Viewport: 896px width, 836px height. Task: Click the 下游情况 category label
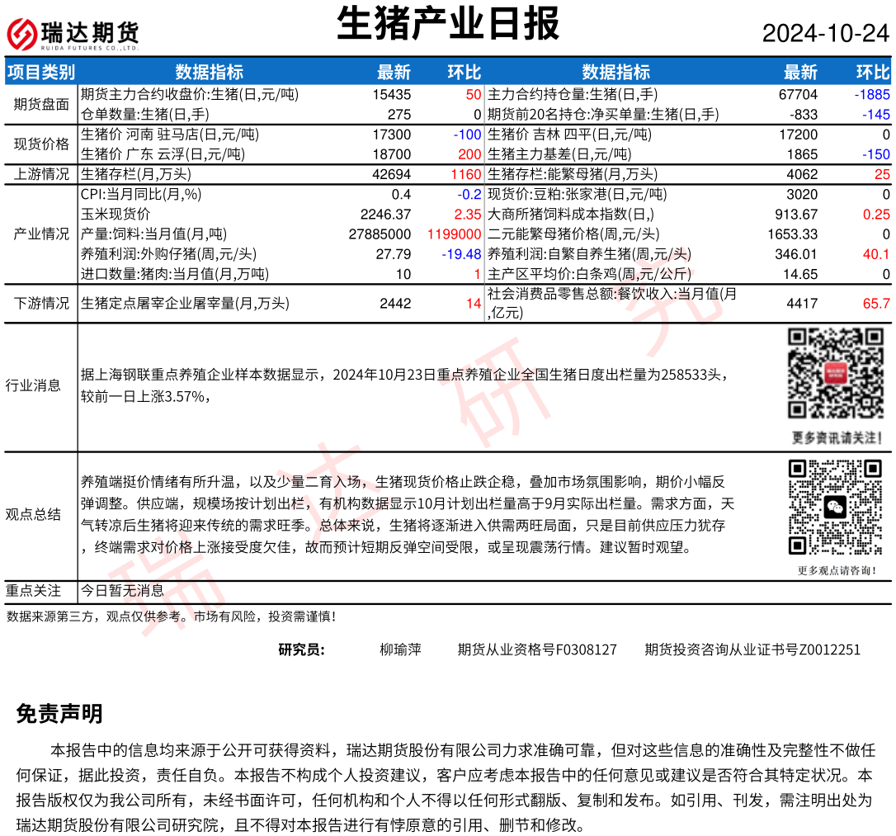(x=41, y=304)
